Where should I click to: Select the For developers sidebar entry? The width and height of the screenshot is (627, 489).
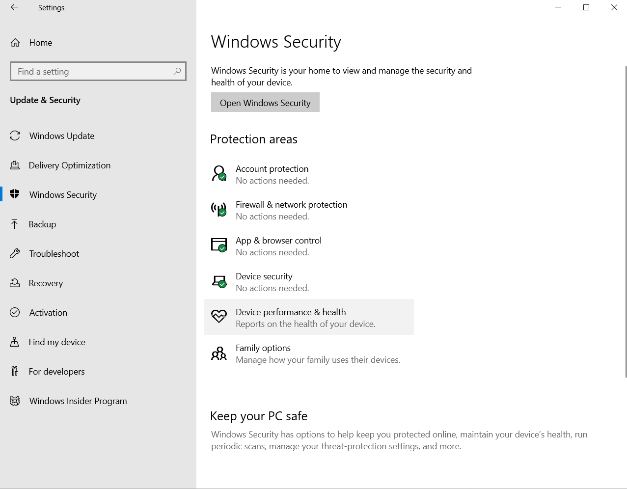pyautogui.click(x=57, y=371)
